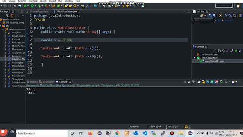Open the Source menu
The height and width of the screenshot is (137, 243).
coord(12,1)
